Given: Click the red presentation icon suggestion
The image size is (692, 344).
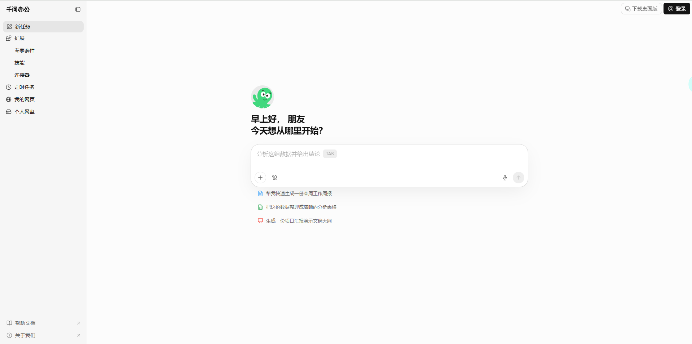Looking at the screenshot, I should pyautogui.click(x=260, y=221).
